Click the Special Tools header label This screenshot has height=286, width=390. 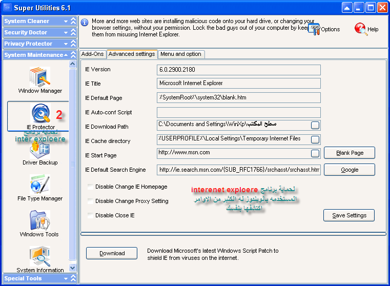[x=23, y=278]
